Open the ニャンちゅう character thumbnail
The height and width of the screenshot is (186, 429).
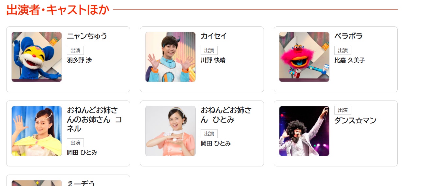pos(37,57)
